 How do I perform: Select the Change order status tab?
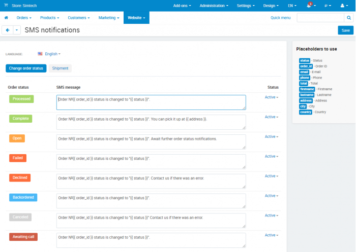click(x=26, y=68)
